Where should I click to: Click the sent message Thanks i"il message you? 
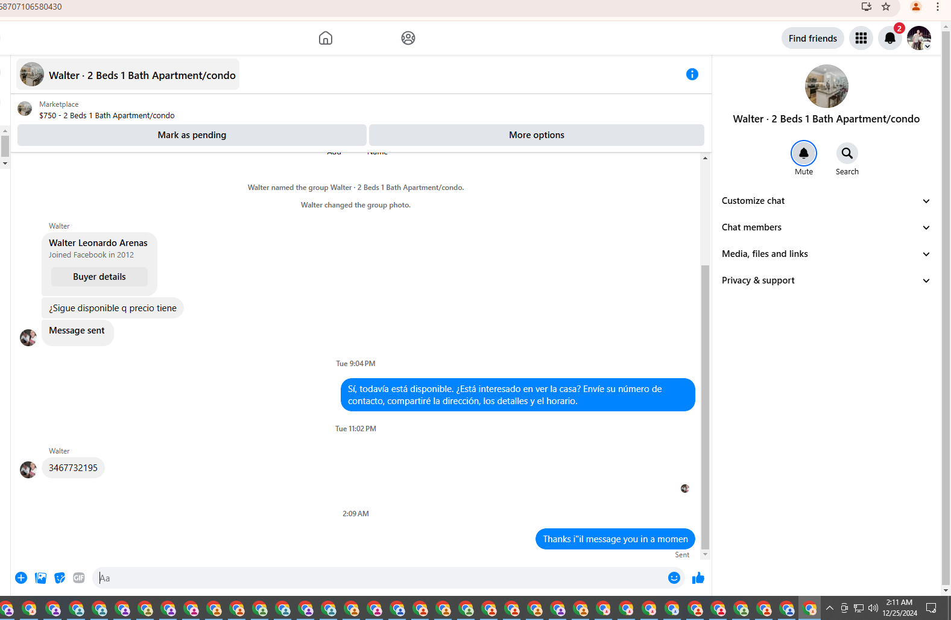615,539
